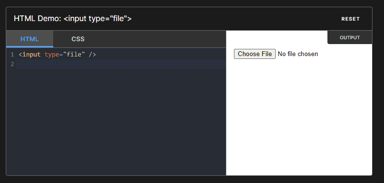Place cursor on empty line 2

coord(121,64)
